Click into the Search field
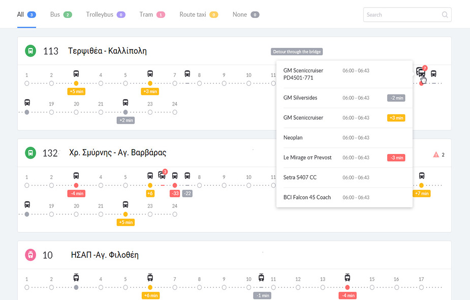 401,15
